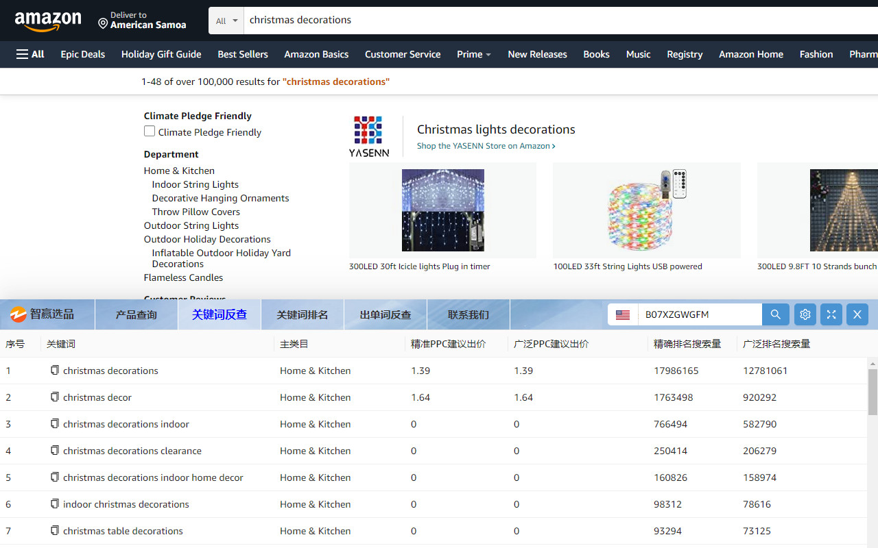This screenshot has height=548, width=878.
Task: Copy the keyword 'indoor christmas decorations'
Action: tap(55, 503)
